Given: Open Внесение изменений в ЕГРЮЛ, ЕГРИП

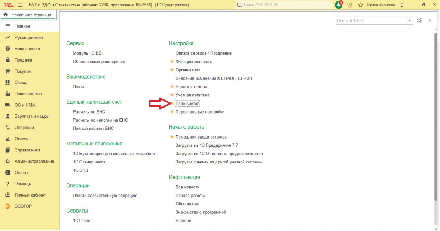Looking at the screenshot, I should point(214,78).
